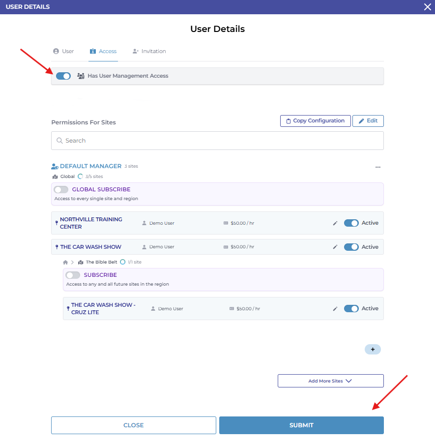The image size is (435, 443).
Task: Expand The Bible Belt region breadcrumb
Action: click(x=102, y=262)
